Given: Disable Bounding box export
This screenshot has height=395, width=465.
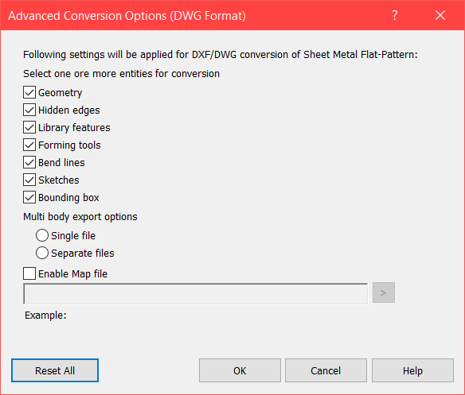Looking at the screenshot, I should coord(29,197).
